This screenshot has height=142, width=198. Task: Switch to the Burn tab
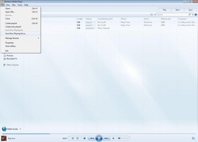178,10
